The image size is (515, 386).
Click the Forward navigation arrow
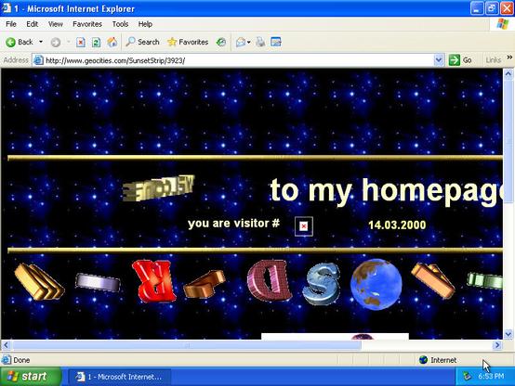click(56, 43)
